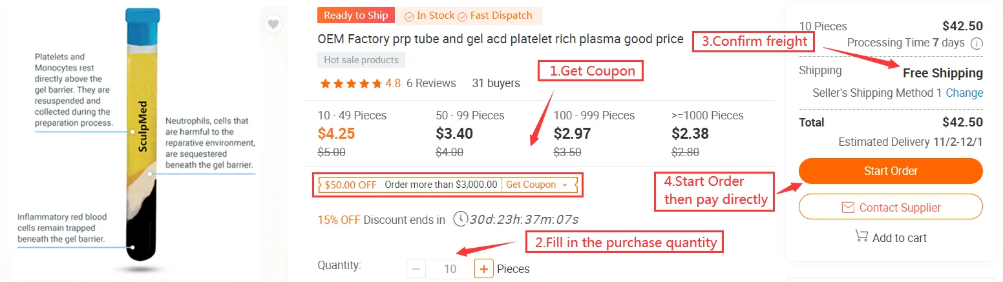The image size is (1003, 282).
Task: Click the quantity input field
Action: (450, 268)
